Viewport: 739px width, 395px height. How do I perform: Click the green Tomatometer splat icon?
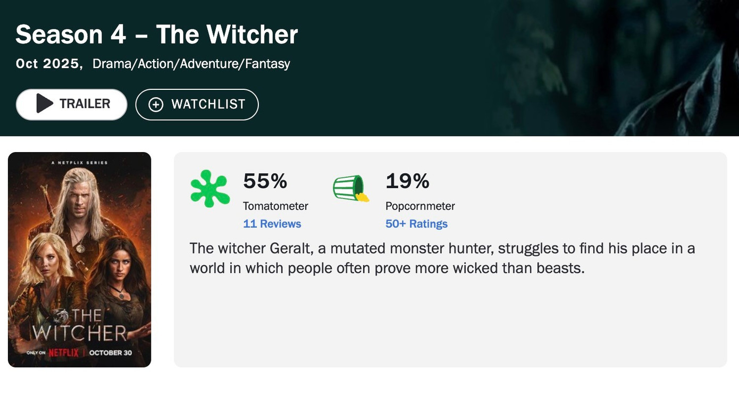point(209,187)
